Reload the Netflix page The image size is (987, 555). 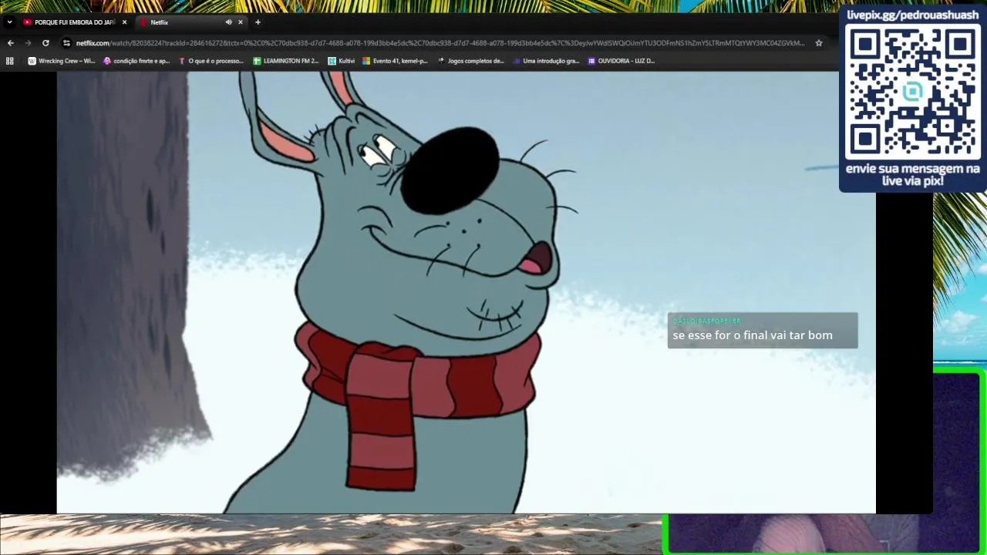point(45,43)
